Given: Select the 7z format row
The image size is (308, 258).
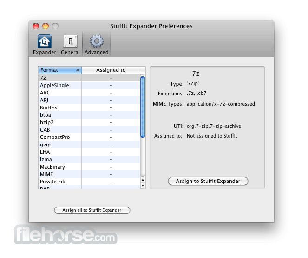Looking at the screenshot, I should pyautogui.click(x=89, y=78).
